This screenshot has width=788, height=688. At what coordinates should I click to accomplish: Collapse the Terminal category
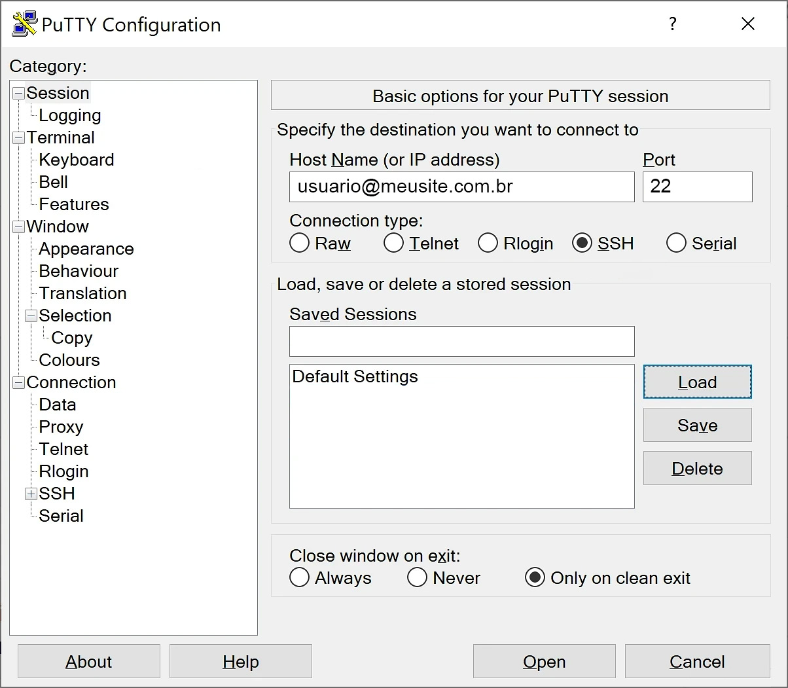pyautogui.click(x=18, y=137)
